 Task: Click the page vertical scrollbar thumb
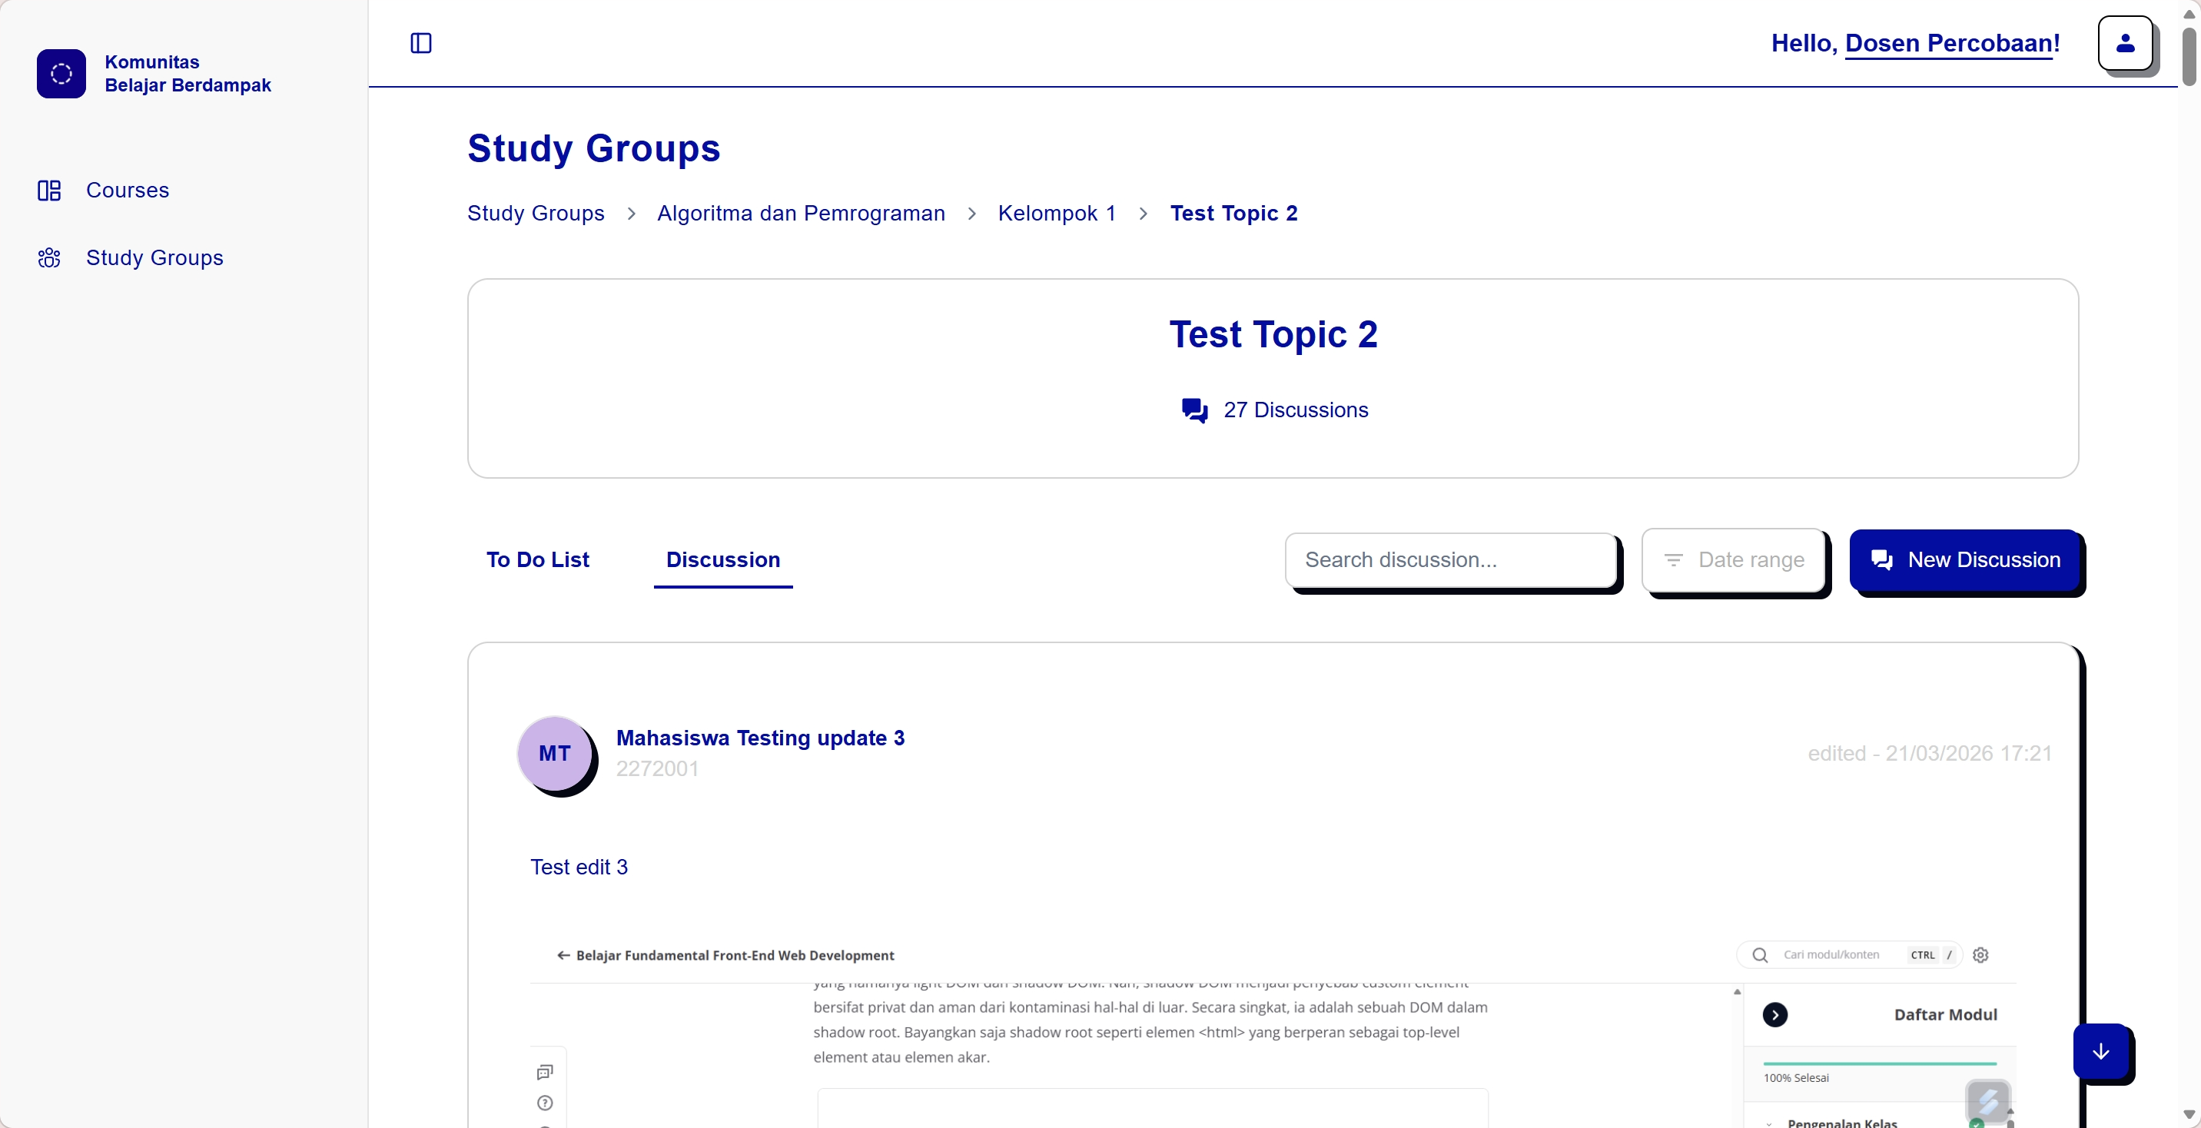point(2188,56)
